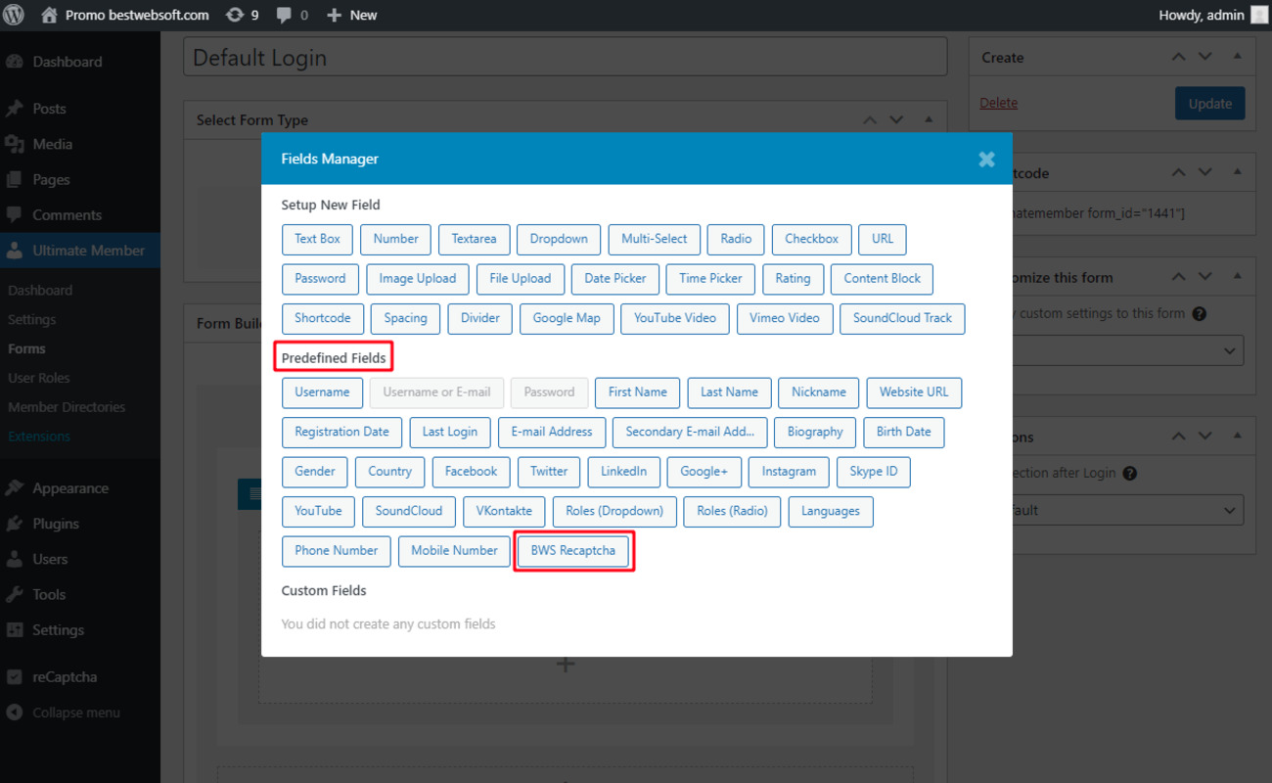Image resolution: width=1272 pixels, height=783 pixels.
Task: Click the Delete link
Action: [x=999, y=103]
